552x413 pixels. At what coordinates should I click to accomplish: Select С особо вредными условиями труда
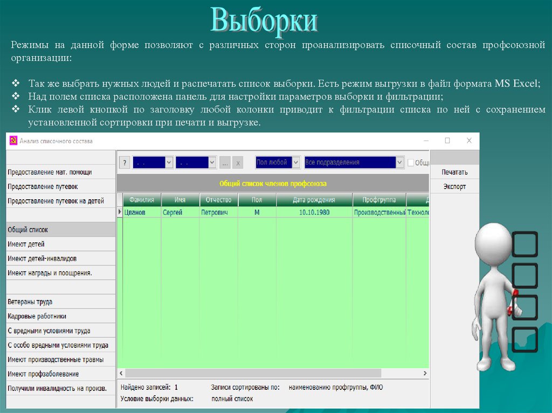click(x=61, y=345)
